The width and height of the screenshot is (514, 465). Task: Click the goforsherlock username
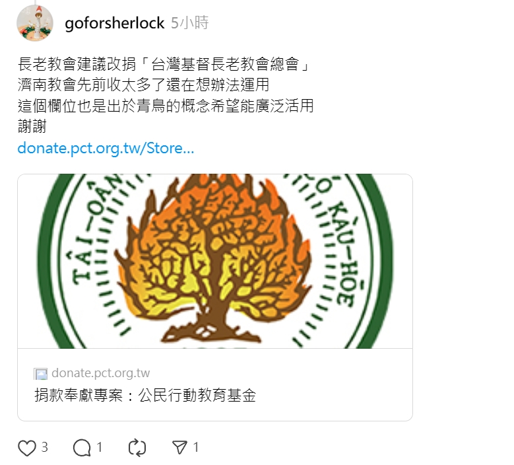point(114,23)
